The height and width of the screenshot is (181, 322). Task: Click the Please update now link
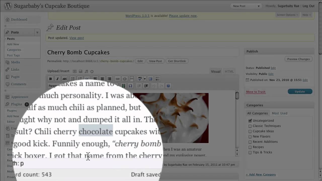183,16
